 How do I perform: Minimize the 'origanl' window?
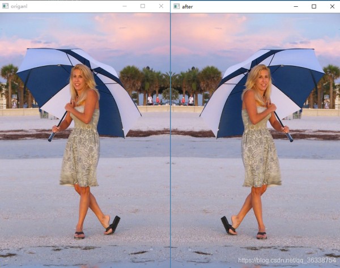125,6
